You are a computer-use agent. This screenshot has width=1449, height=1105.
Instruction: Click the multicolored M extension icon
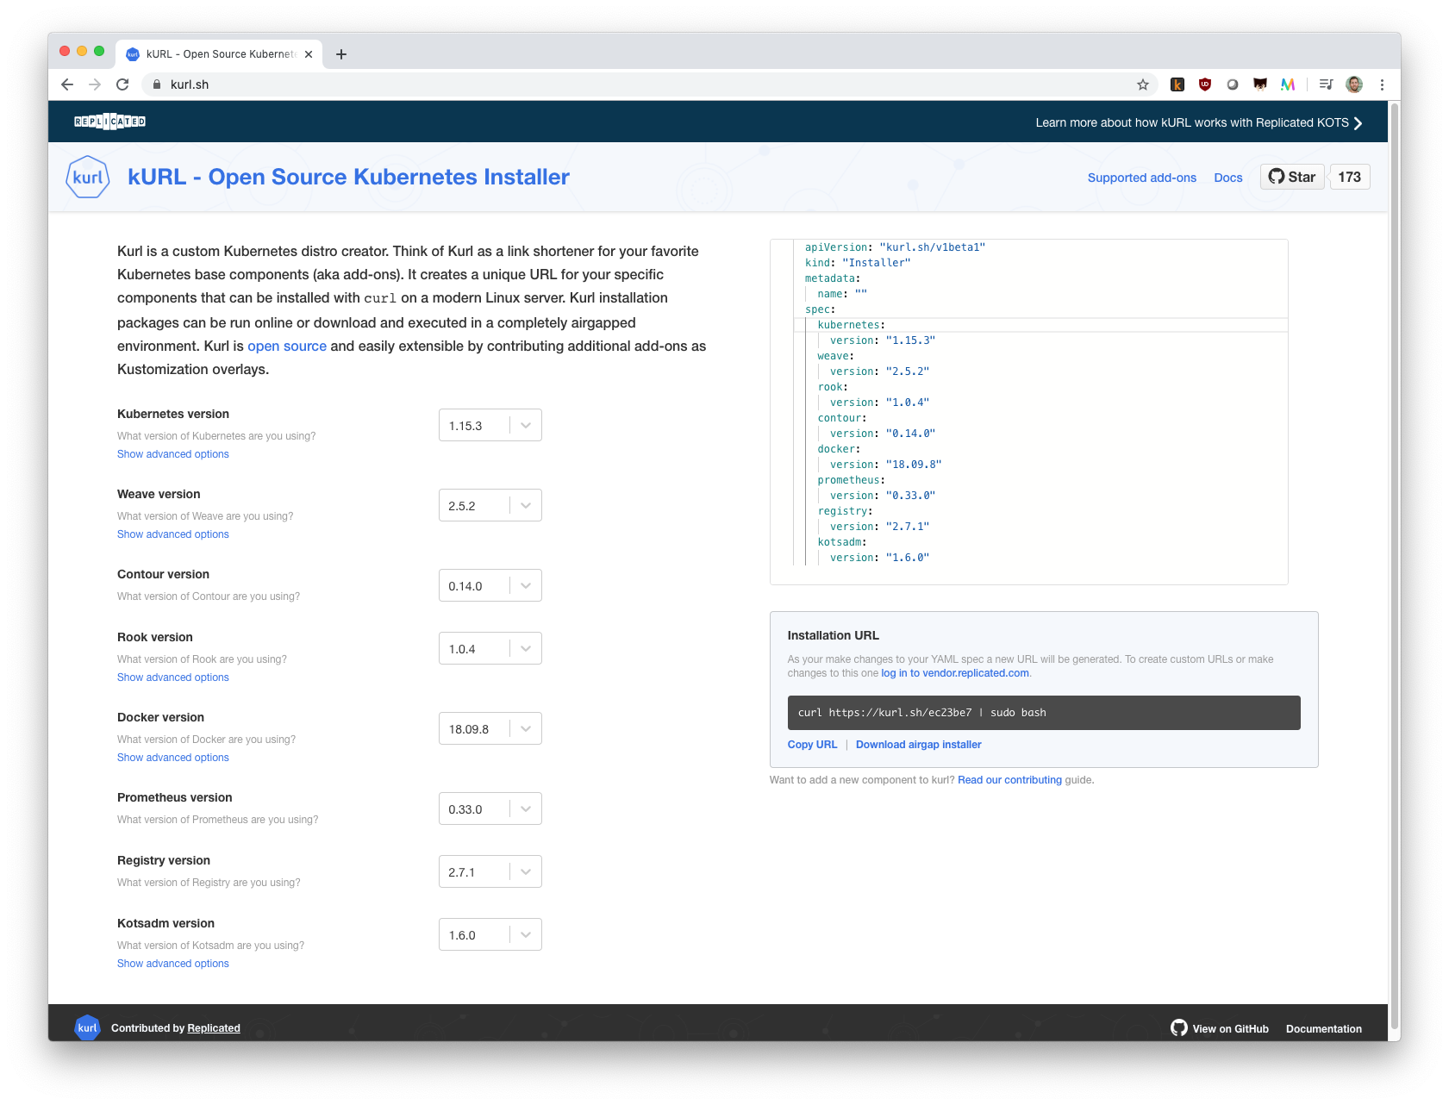1288,84
